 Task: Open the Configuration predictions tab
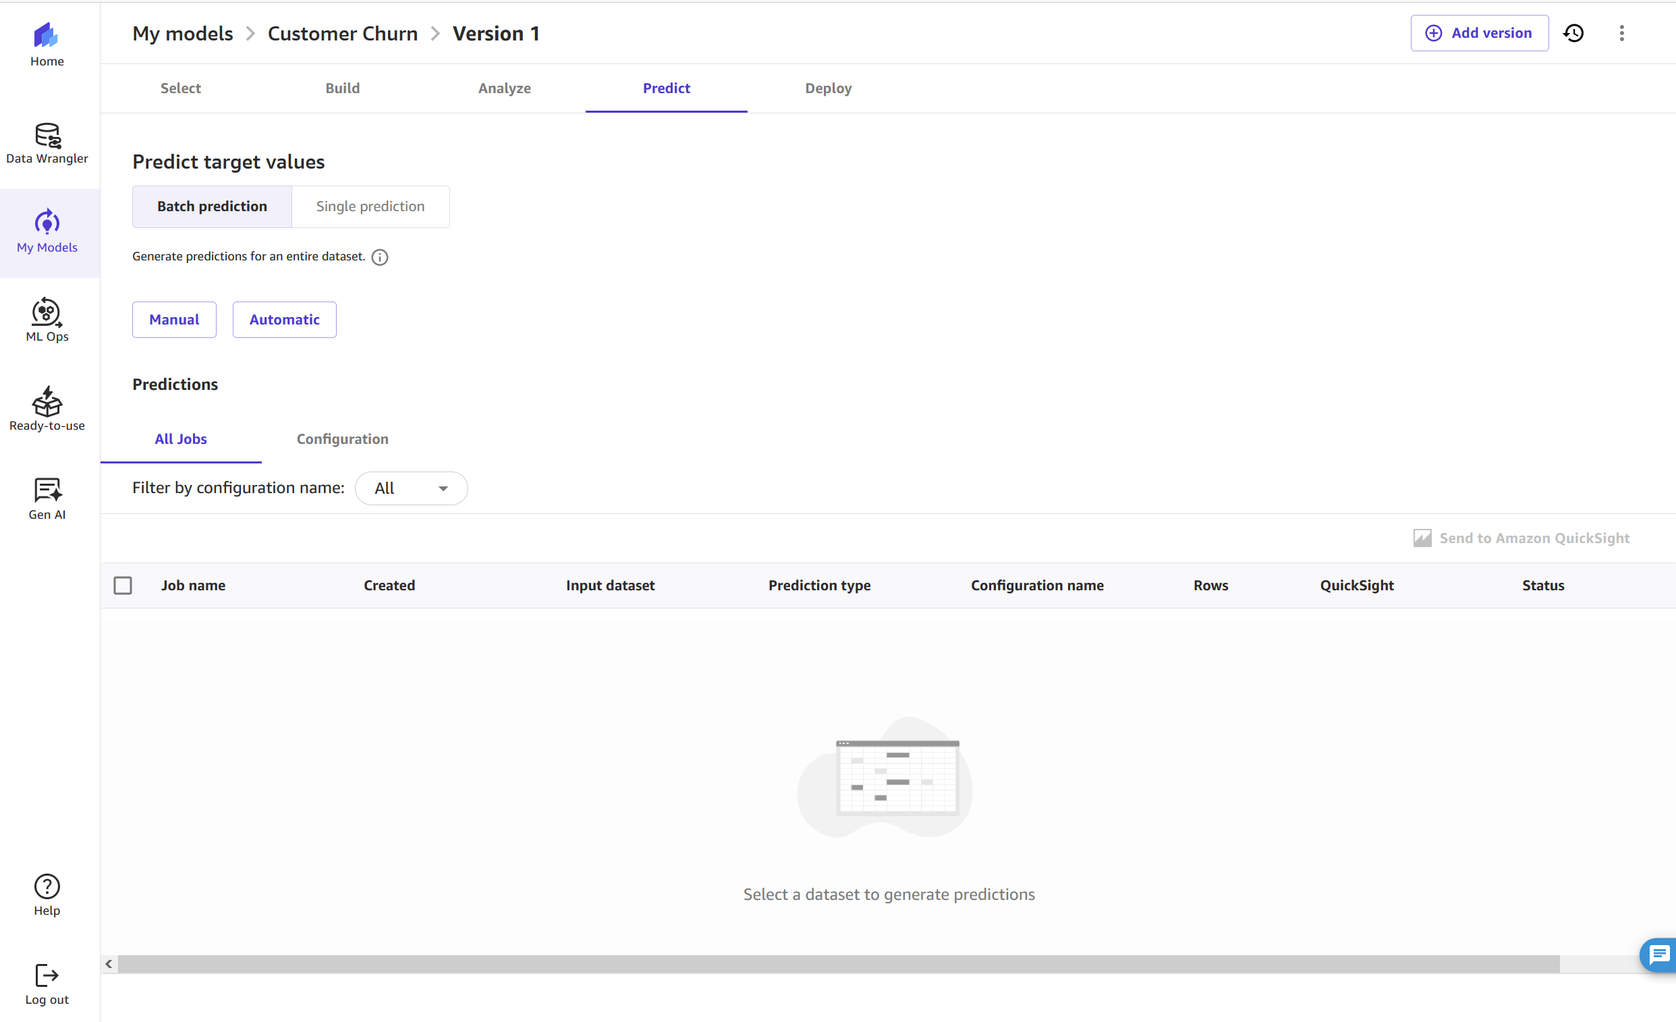(x=342, y=439)
